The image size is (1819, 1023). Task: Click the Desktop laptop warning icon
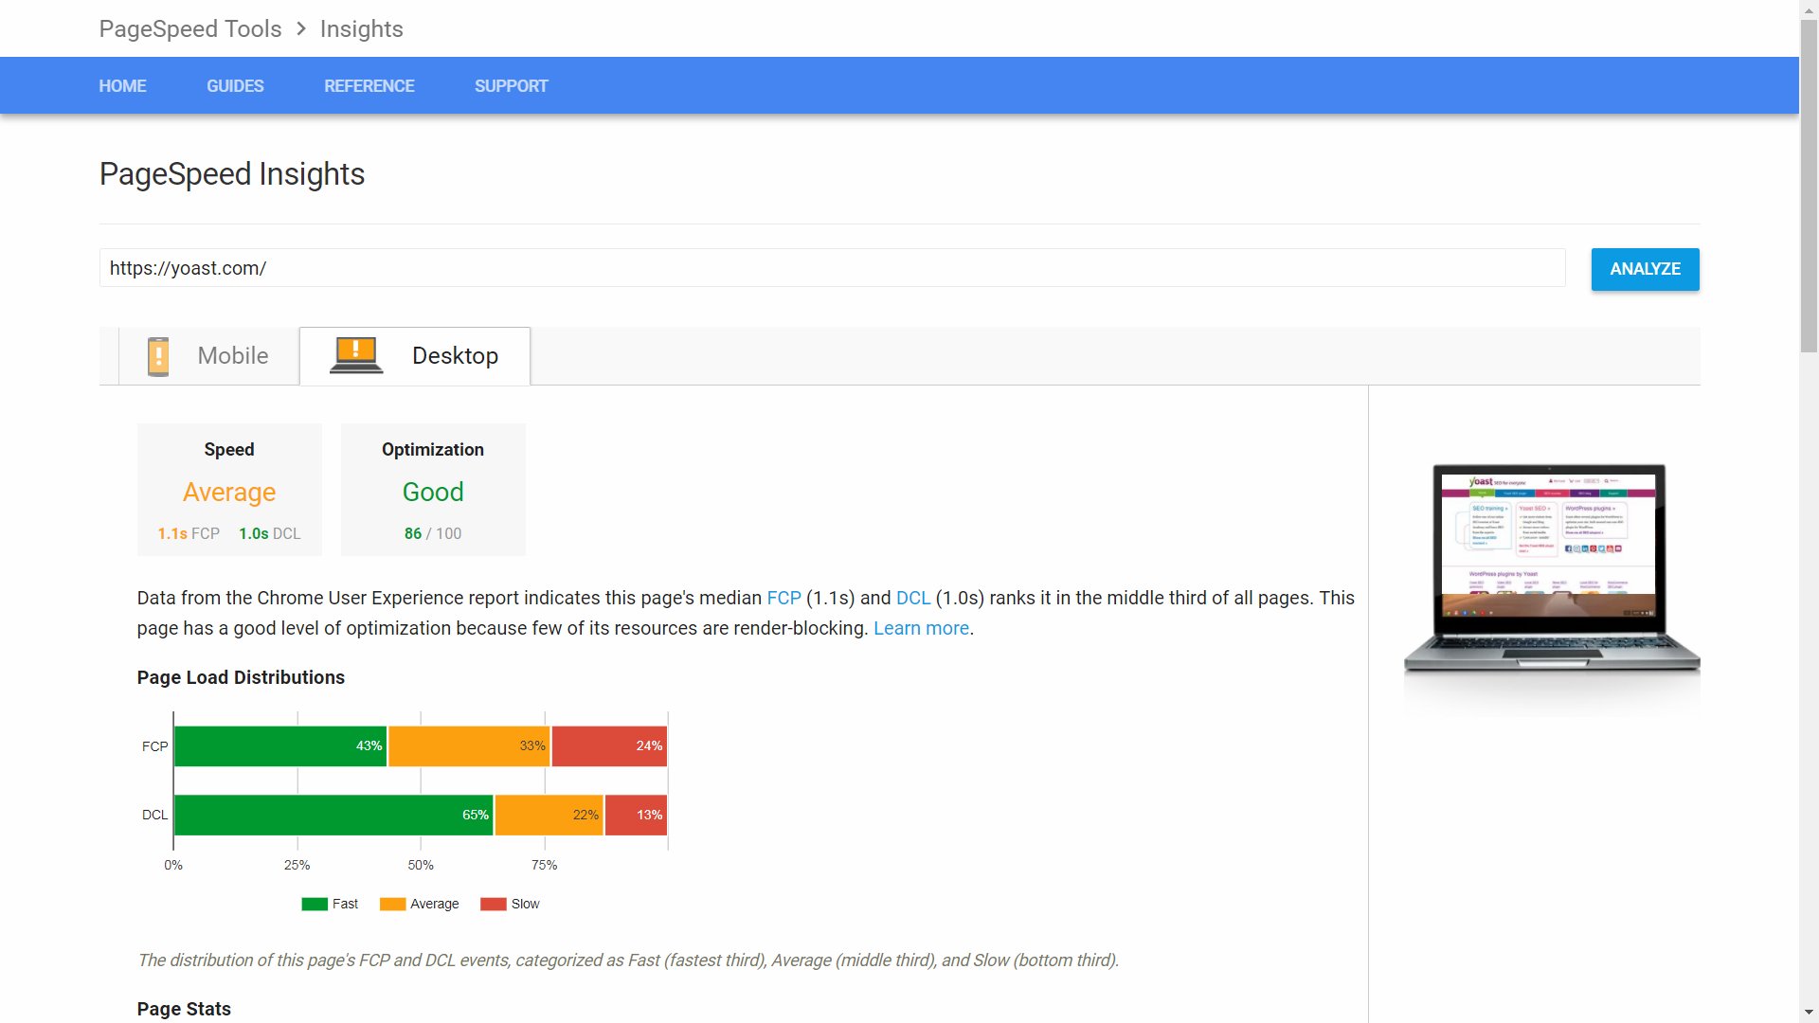[x=356, y=355]
